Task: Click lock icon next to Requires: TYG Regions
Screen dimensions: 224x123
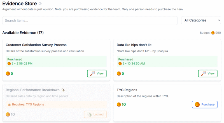Action: point(9,105)
